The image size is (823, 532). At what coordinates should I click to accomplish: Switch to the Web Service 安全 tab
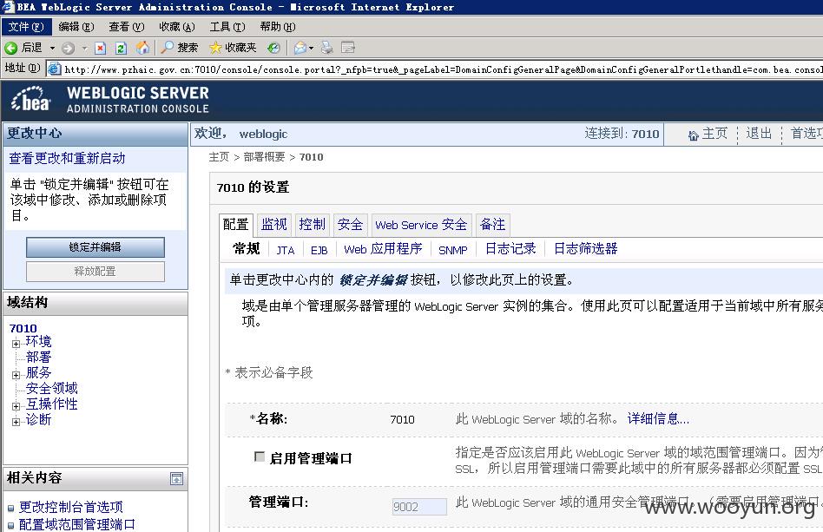tap(421, 225)
